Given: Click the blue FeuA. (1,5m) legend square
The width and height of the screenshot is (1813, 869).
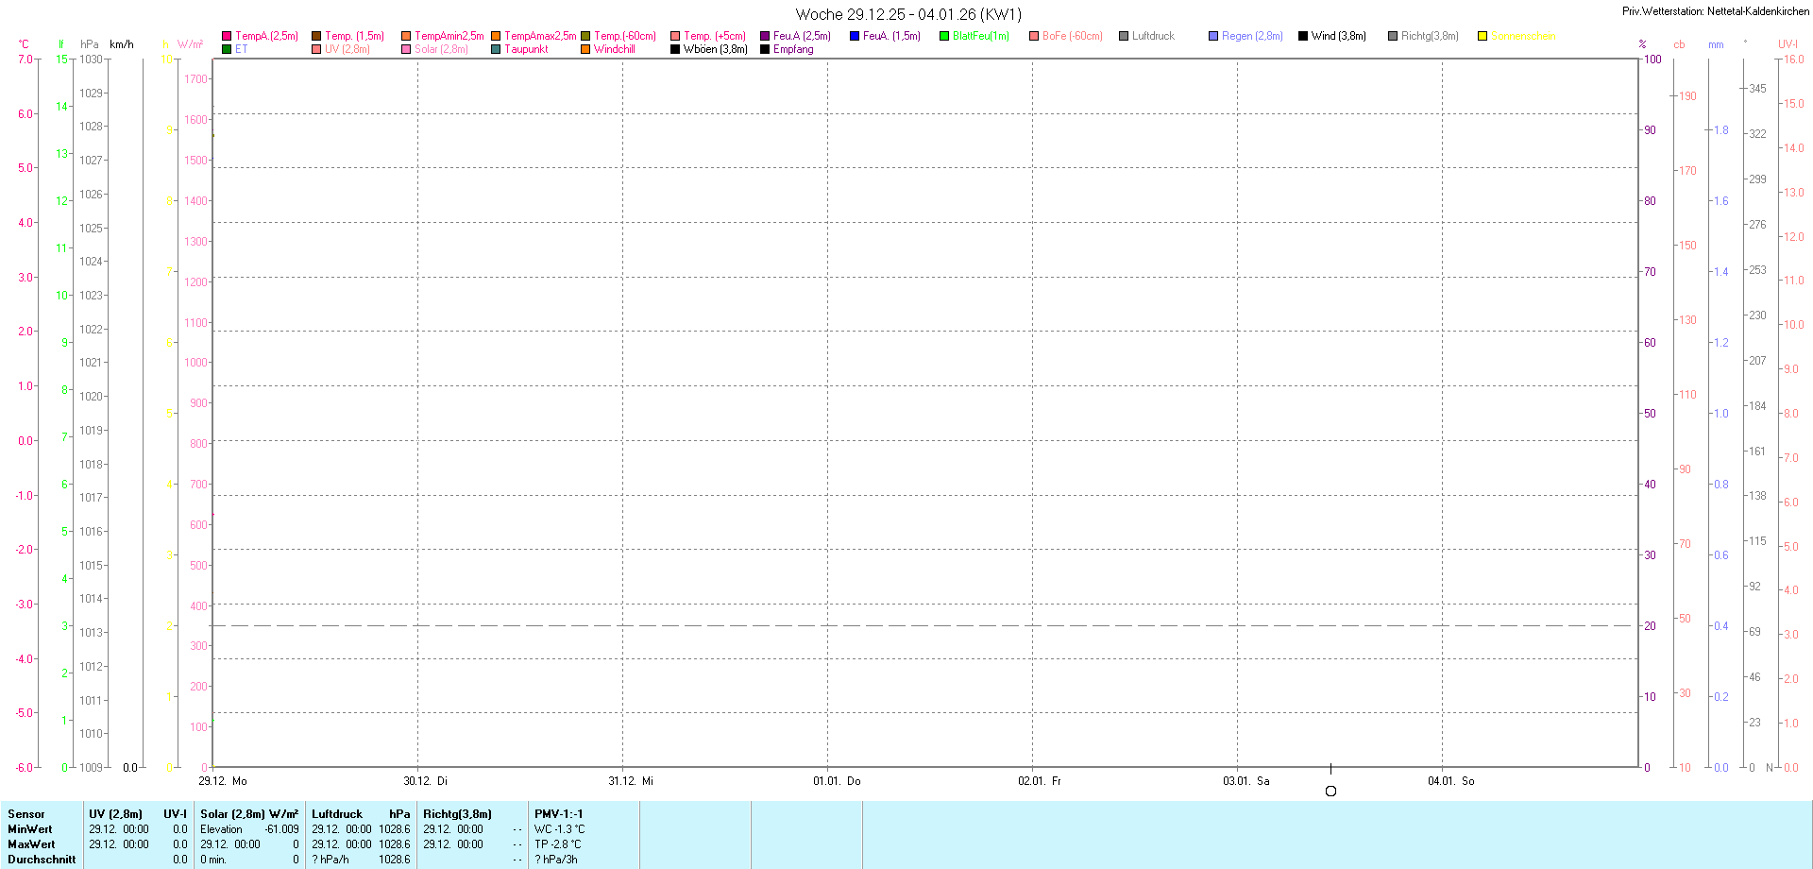Looking at the screenshot, I should [855, 36].
